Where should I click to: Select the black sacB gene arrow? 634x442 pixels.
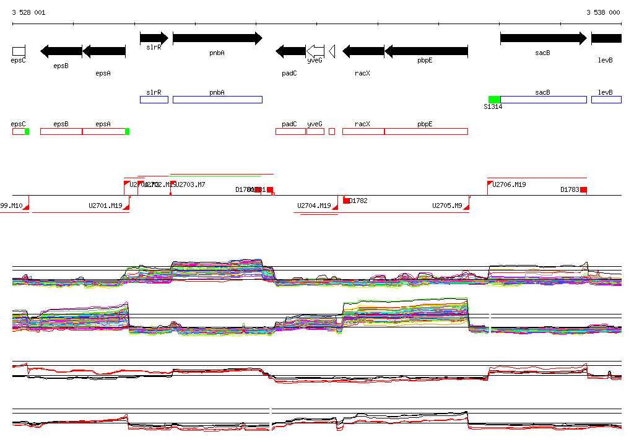pyautogui.click(x=544, y=38)
